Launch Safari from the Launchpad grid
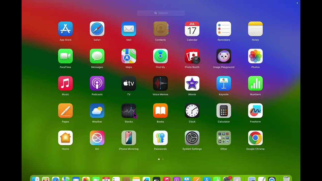Image resolution: width=322 pixels, height=181 pixels. (97, 29)
